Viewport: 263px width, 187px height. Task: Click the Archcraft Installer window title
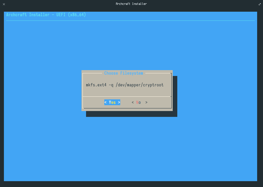pyautogui.click(x=131, y=4)
